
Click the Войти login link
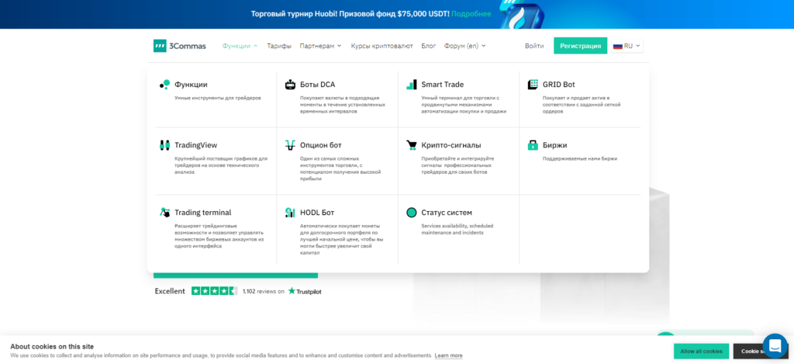(533, 46)
